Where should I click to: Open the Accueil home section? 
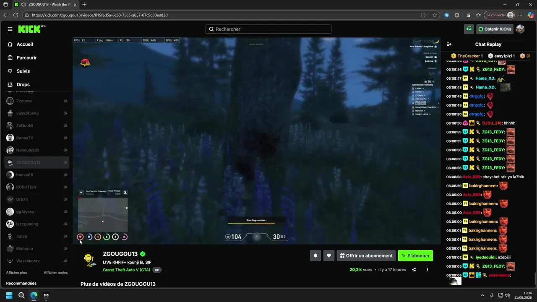click(25, 44)
